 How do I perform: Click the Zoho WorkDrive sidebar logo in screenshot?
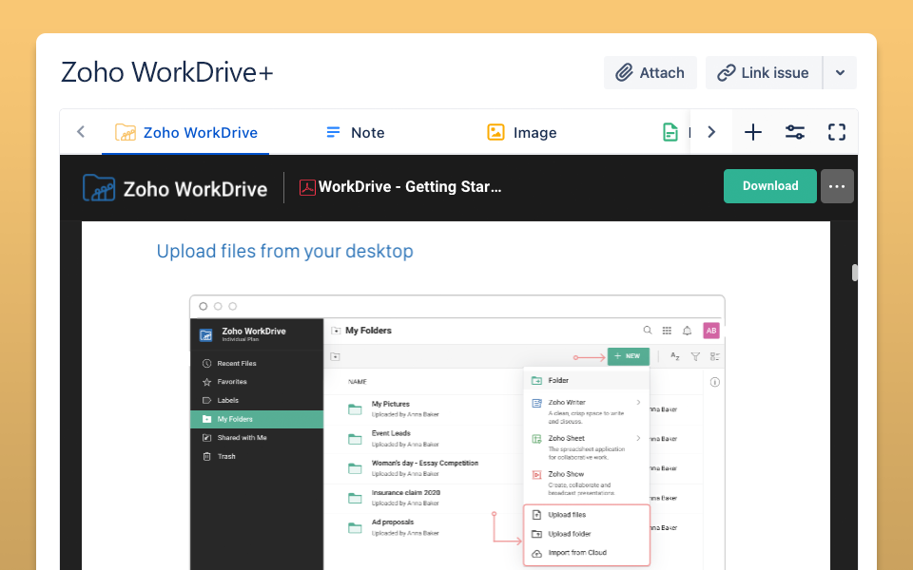coord(206,335)
